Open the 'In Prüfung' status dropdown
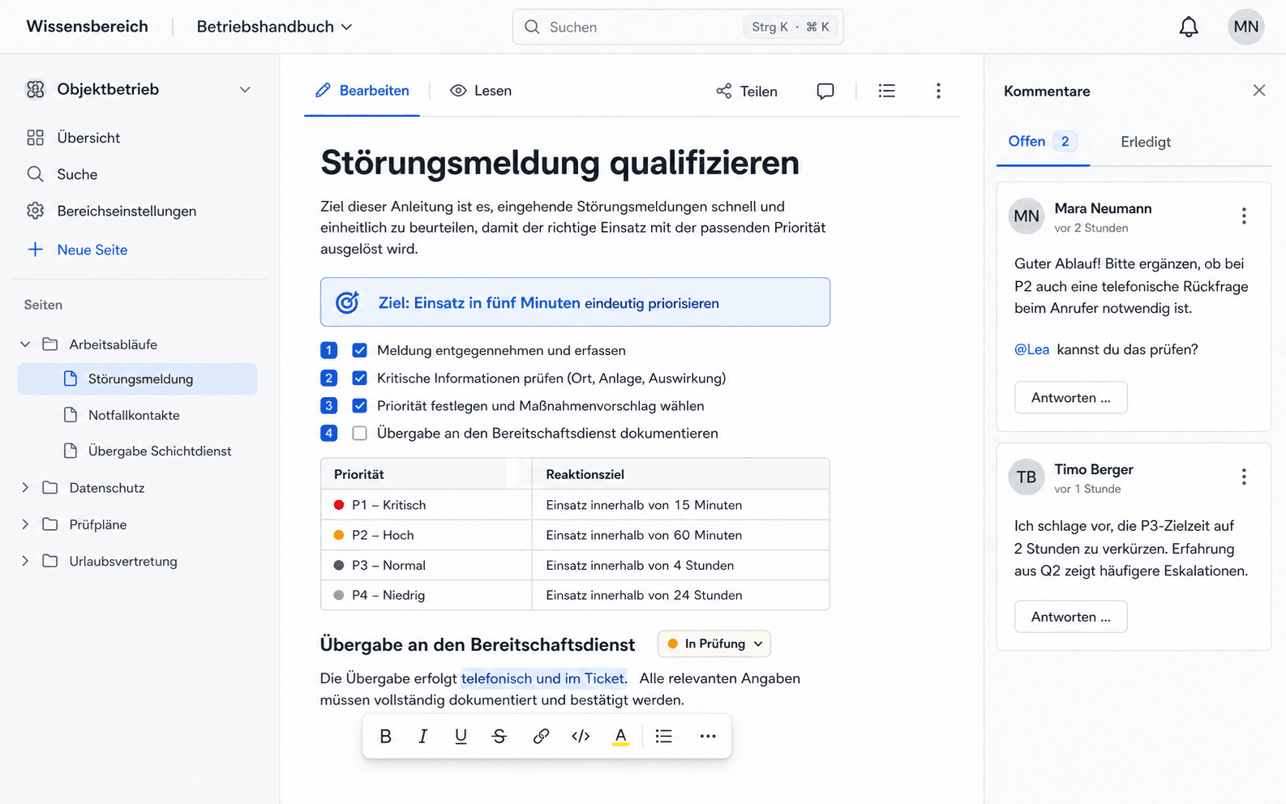 pyautogui.click(x=714, y=644)
